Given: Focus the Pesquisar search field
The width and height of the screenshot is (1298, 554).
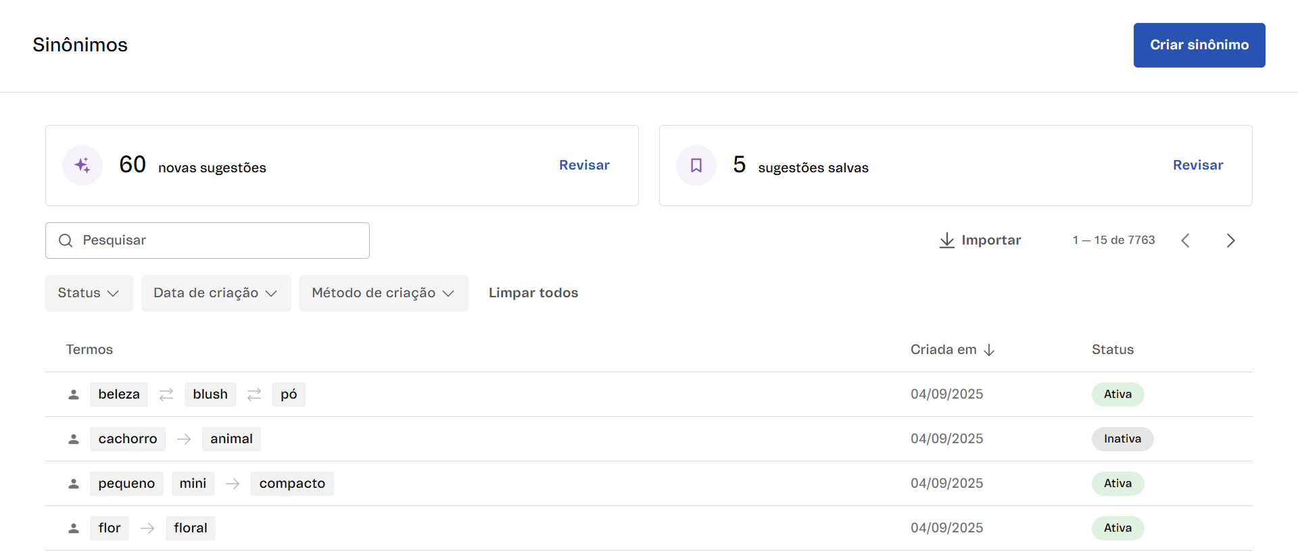Looking at the screenshot, I should (x=216, y=241).
